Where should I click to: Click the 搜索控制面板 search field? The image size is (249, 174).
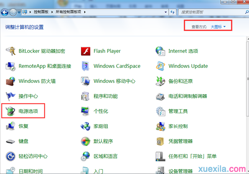212,12
